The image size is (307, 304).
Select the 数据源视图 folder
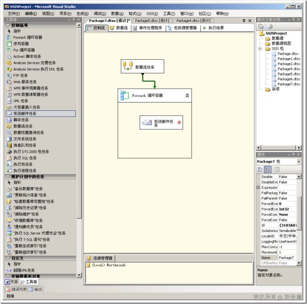coord(278,43)
